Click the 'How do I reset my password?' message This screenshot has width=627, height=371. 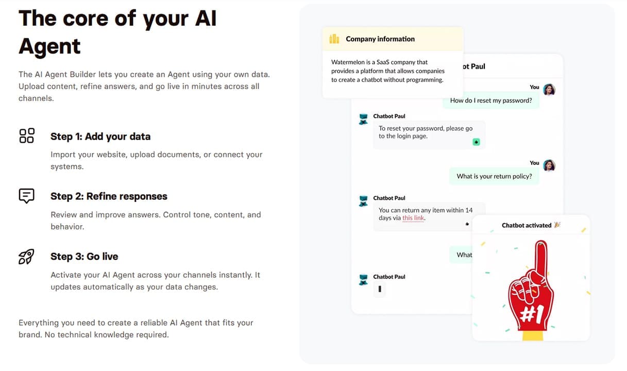[x=491, y=100]
